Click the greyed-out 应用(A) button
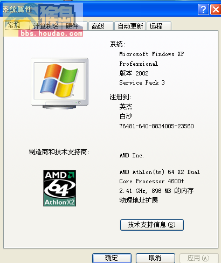This screenshot has height=263, width=221. (199, 258)
